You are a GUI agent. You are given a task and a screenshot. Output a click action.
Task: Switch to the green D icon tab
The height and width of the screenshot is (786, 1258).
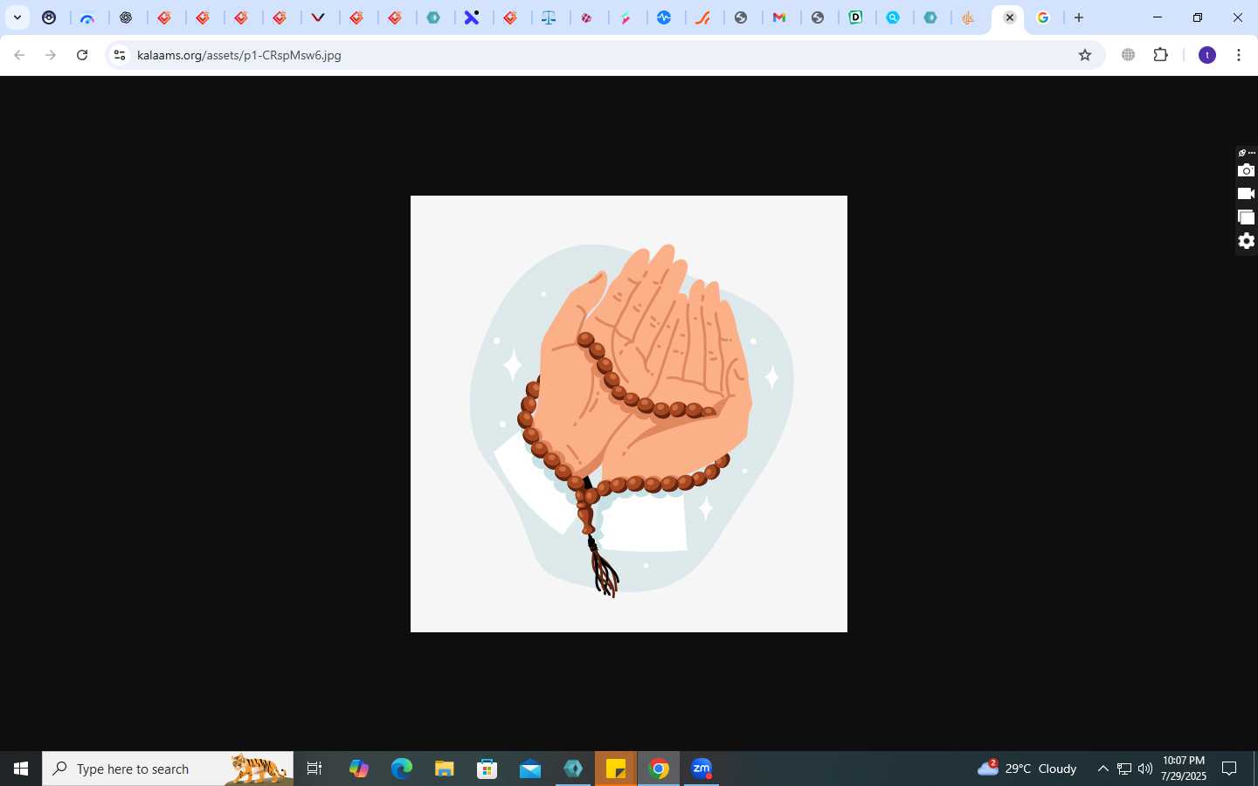pyautogui.click(x=857, y=17)
